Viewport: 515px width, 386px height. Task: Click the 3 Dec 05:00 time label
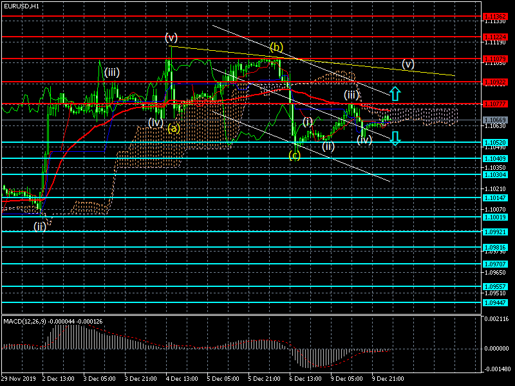click(100, 379)
